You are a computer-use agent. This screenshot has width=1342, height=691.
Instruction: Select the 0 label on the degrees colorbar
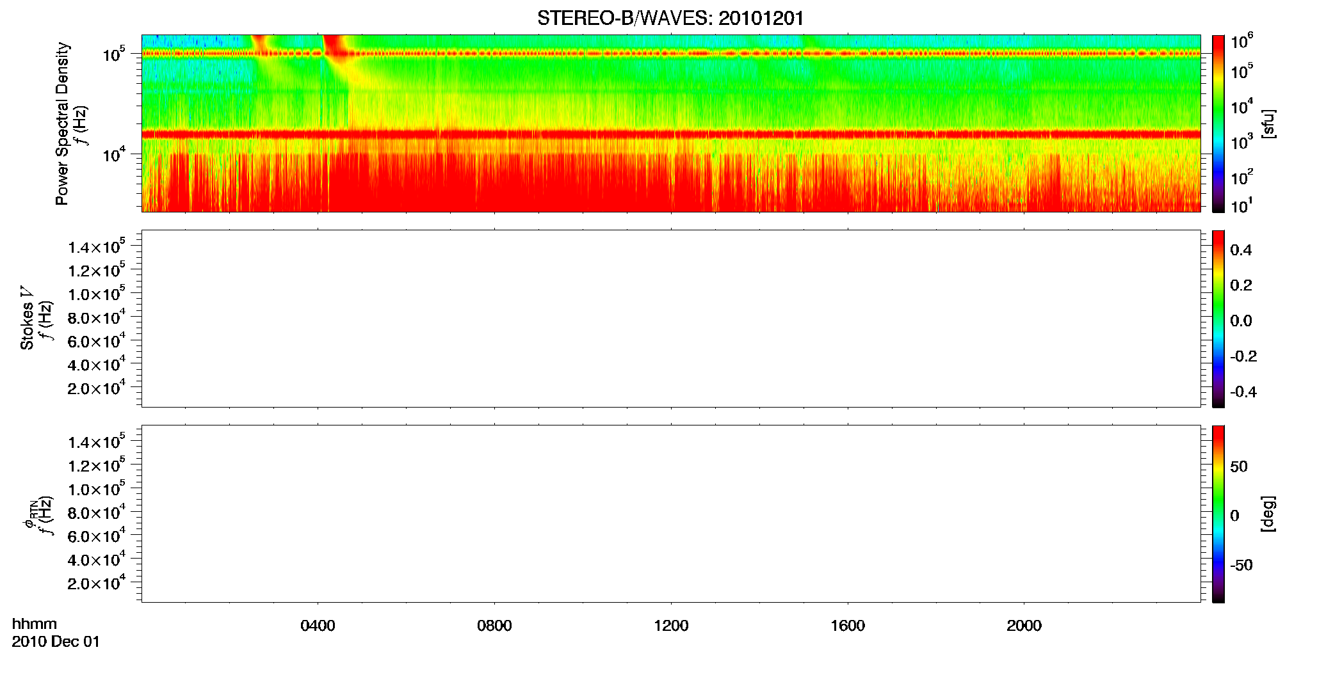pos(1234,516)
